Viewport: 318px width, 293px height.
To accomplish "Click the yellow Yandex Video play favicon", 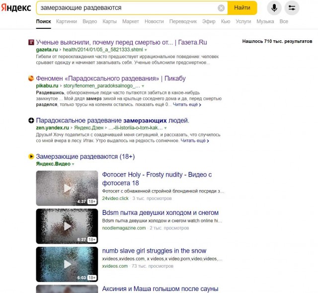I will pos(31,156).
